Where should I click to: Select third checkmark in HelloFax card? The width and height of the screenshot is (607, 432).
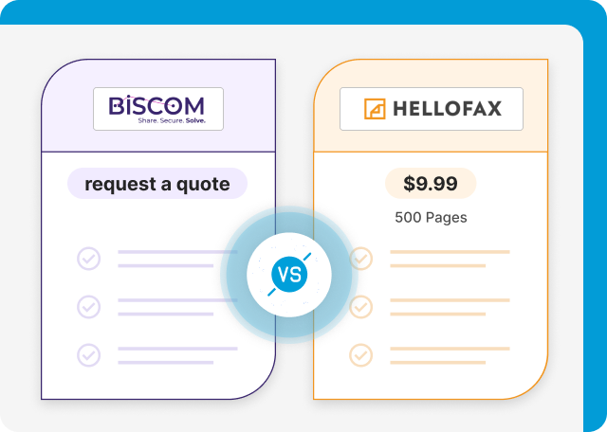[361, 354]
